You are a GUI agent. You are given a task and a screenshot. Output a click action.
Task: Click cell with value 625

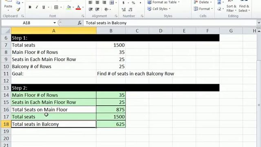111,124
